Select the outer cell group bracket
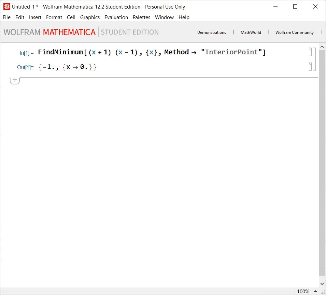This screenshot has height=295, width=326. (x=314, y=59)
